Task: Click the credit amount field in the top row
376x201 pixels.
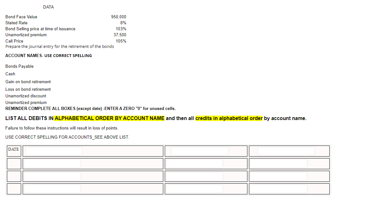Action: coord(286,151)
